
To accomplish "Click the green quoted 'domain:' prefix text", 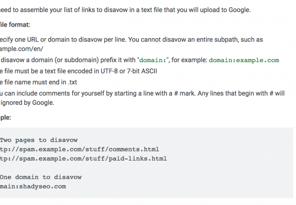I will [153, 60].
